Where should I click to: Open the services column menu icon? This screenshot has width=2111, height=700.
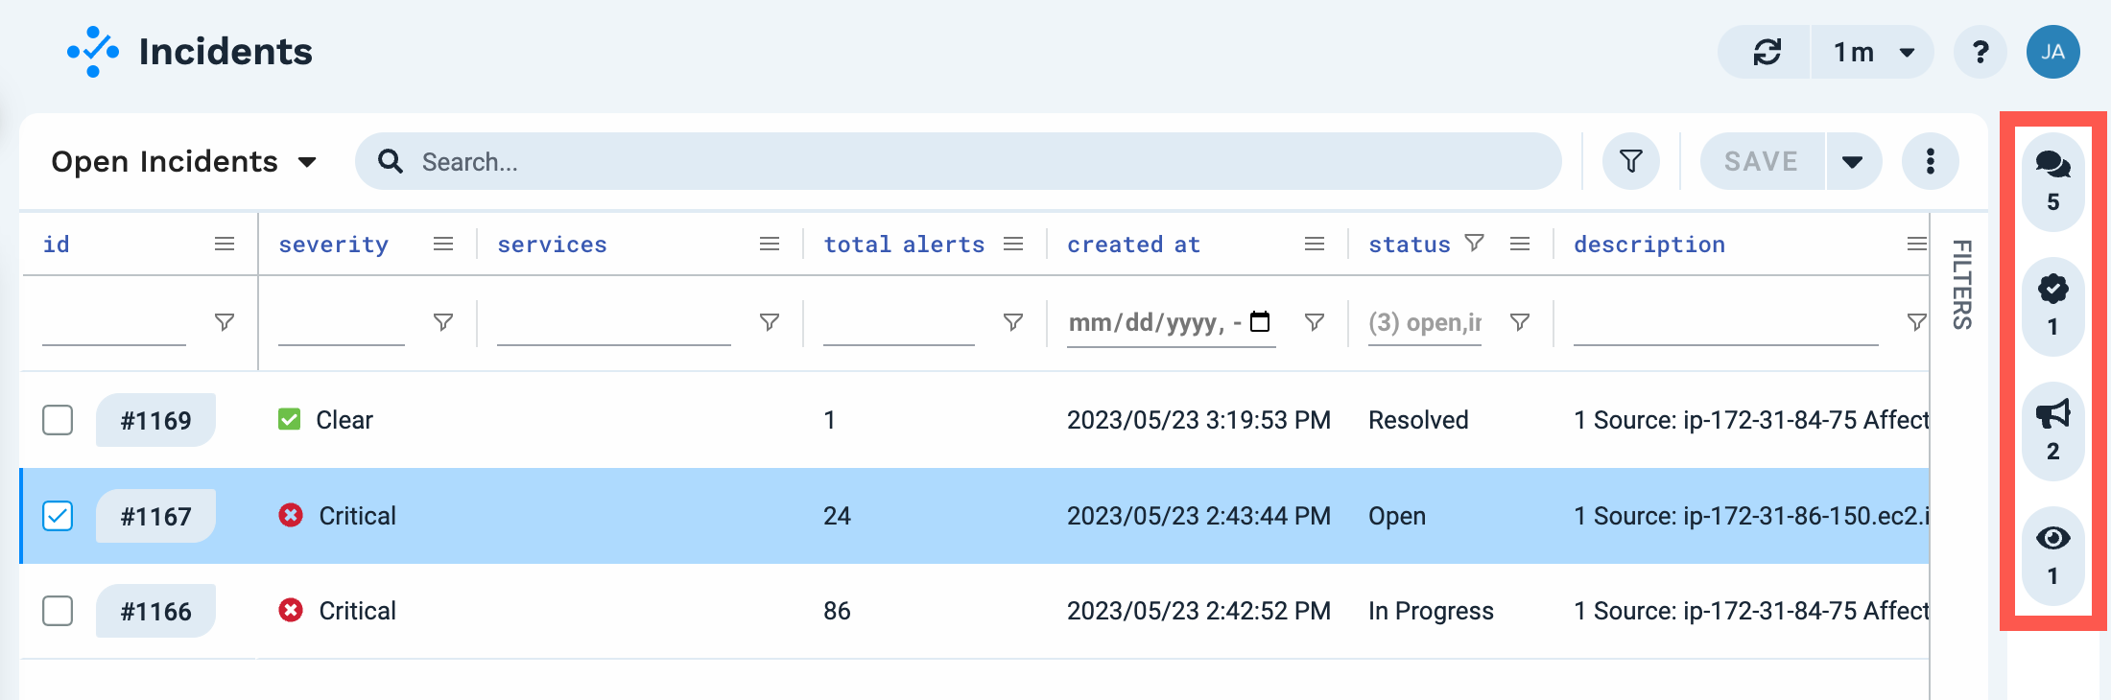coord(770,245)
